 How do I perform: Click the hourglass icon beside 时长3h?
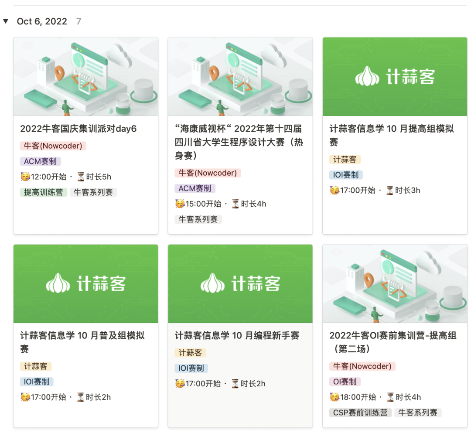389,190
